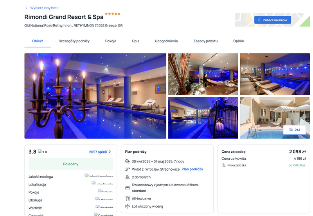
Task: Click the back chevron beside Wybierz inny hotel
Action: [26, 8]
